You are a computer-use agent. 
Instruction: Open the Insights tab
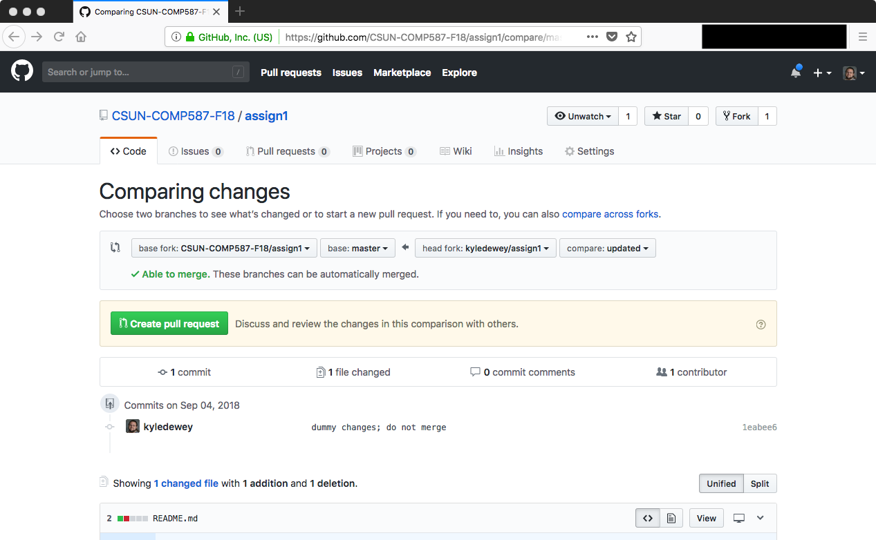click(x=519, y=151)
